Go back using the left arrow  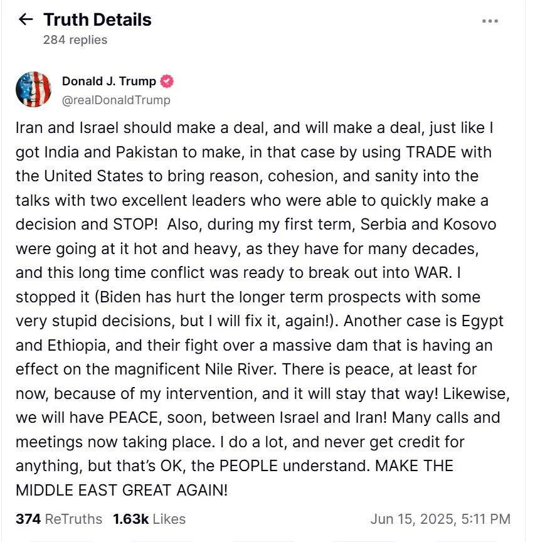[x=26, y=19]
